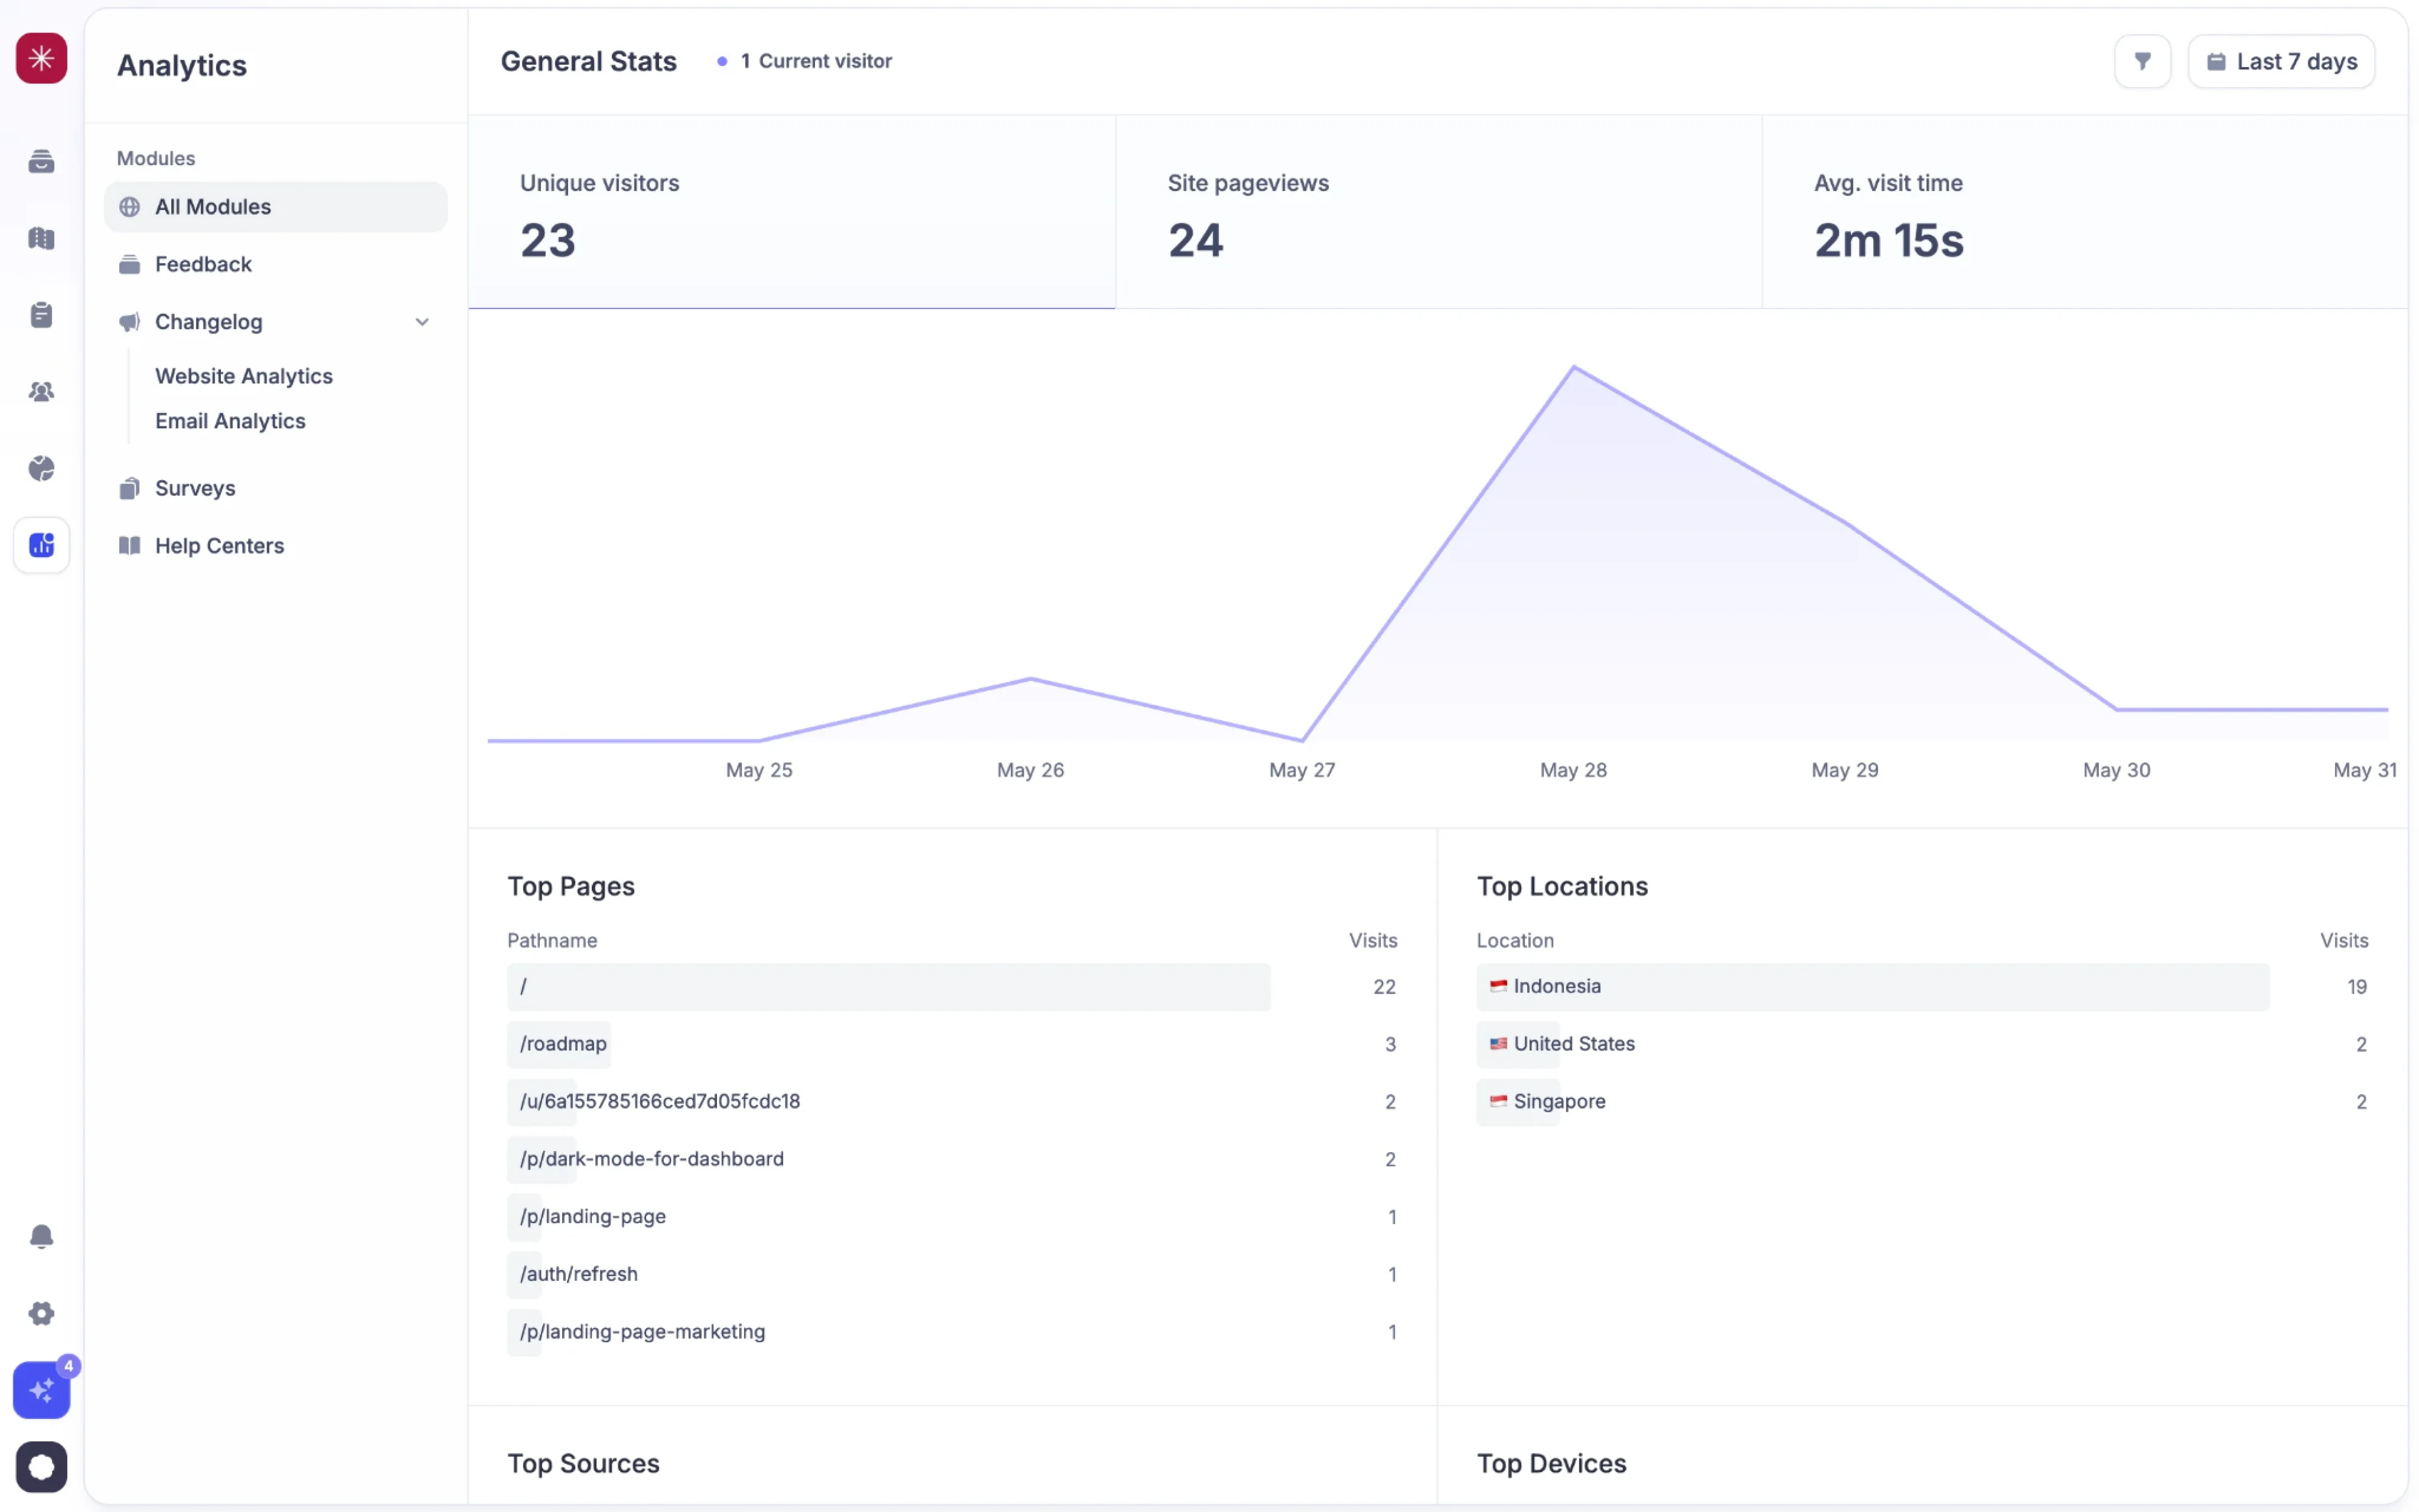The height and width of the screenshot is (1512, 2419).
Task: Click the /p/landing-page-marketing row
Action: pos(951,1332)
